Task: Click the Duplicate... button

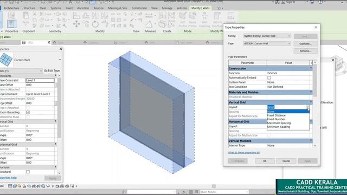Action: 305,43
